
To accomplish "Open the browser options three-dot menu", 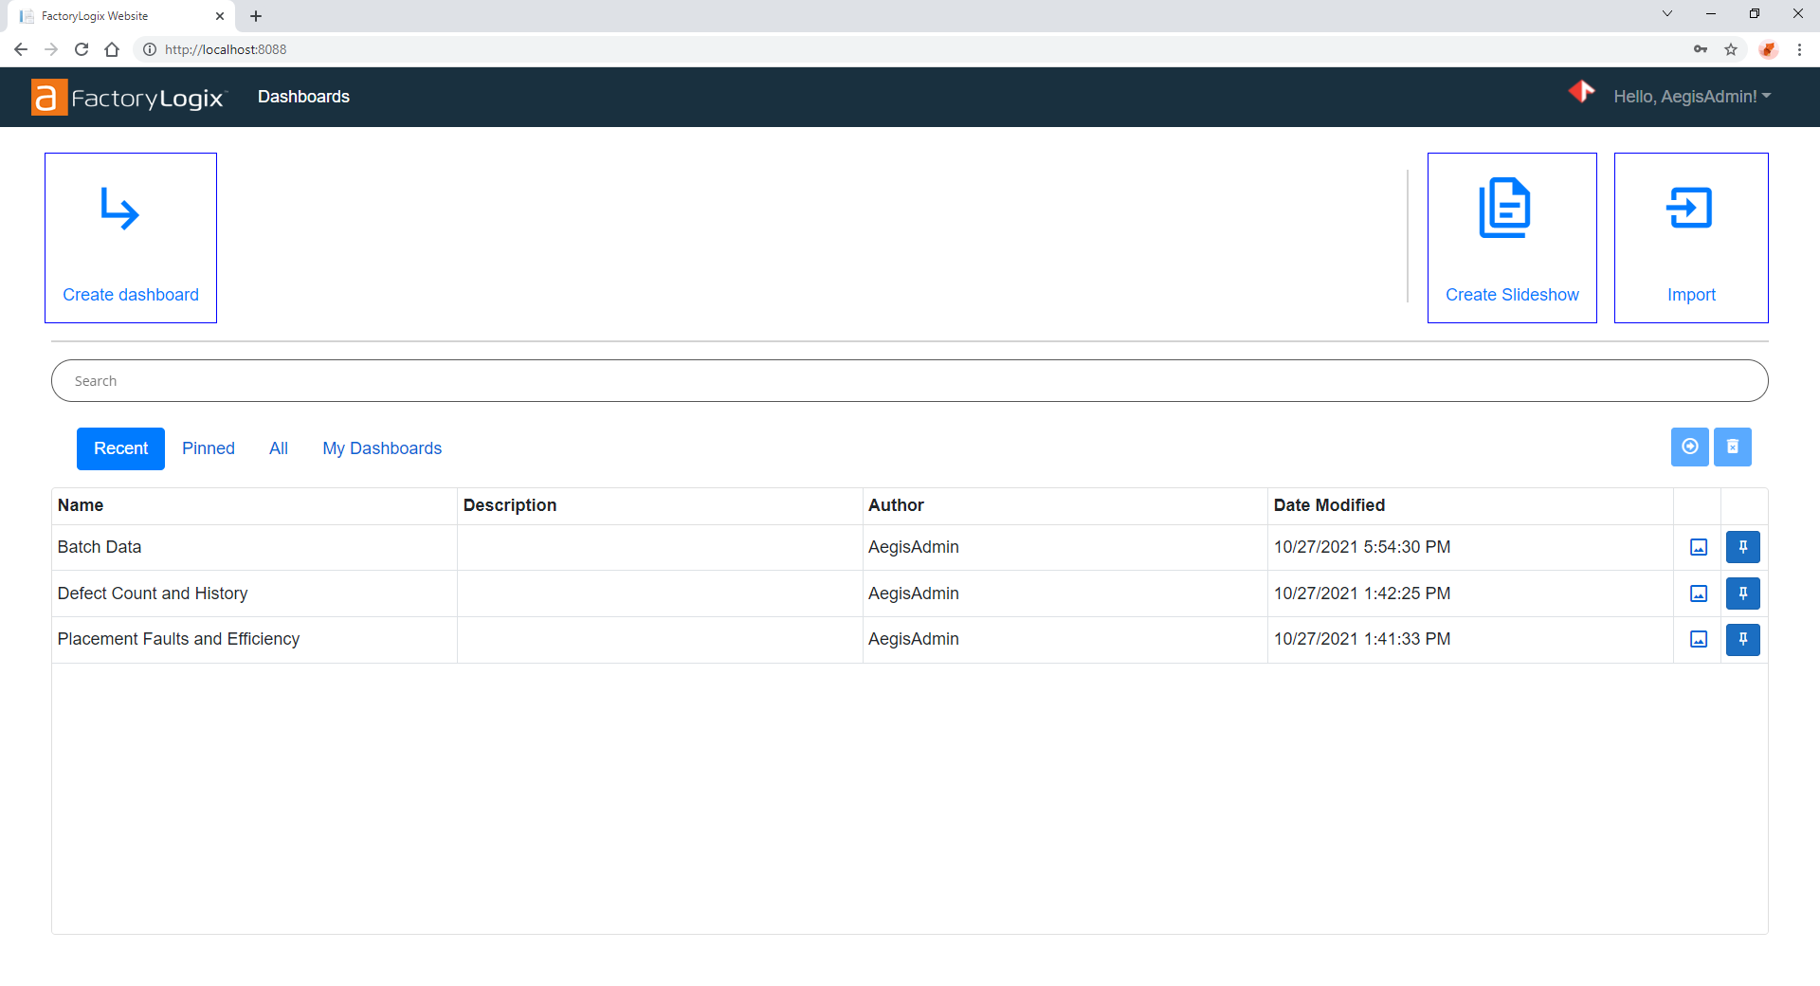I will pos(1799,49).
